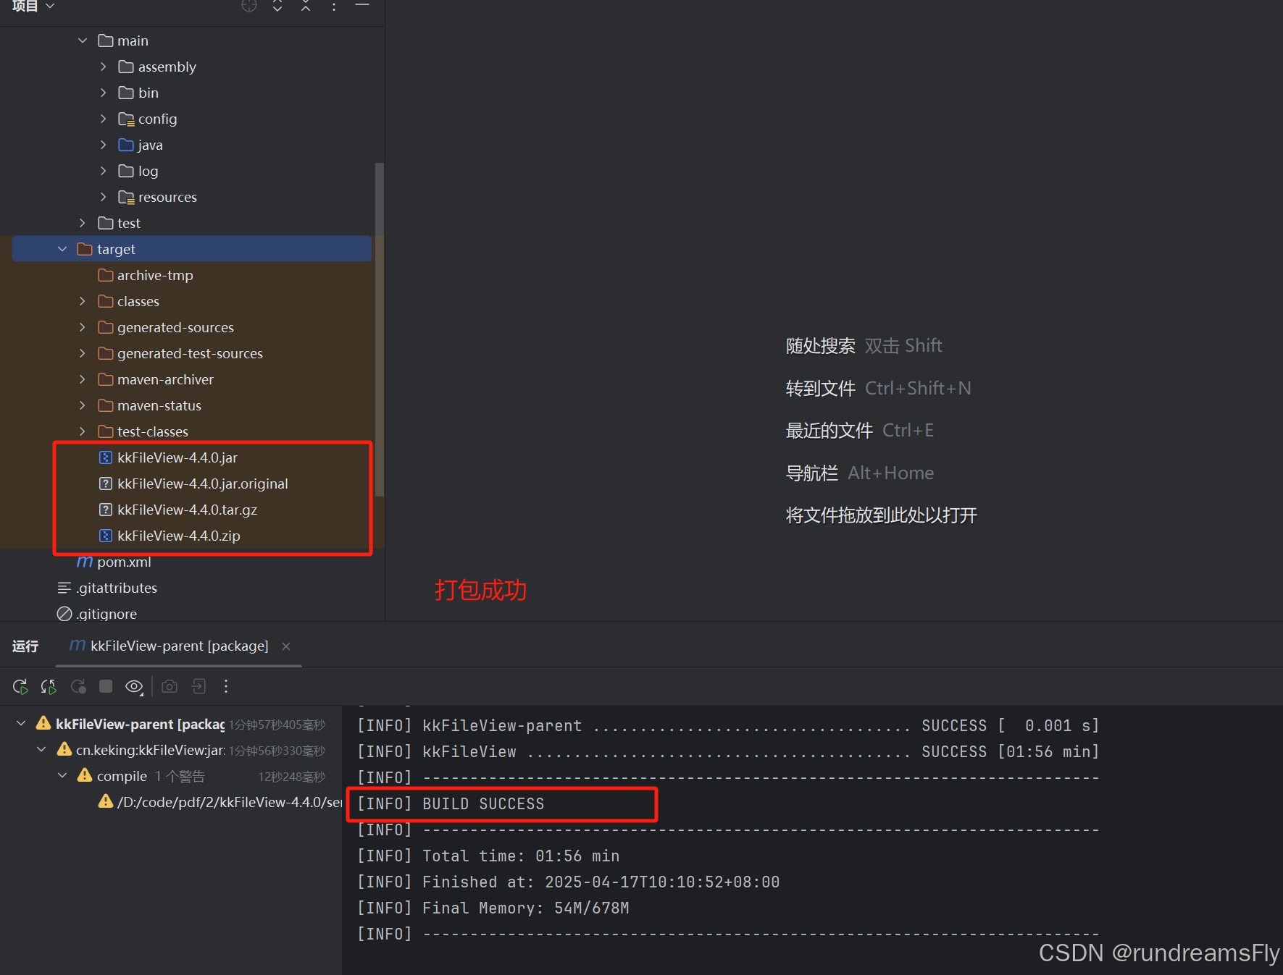Click the expand all icon in project panel

pos(277,6)
